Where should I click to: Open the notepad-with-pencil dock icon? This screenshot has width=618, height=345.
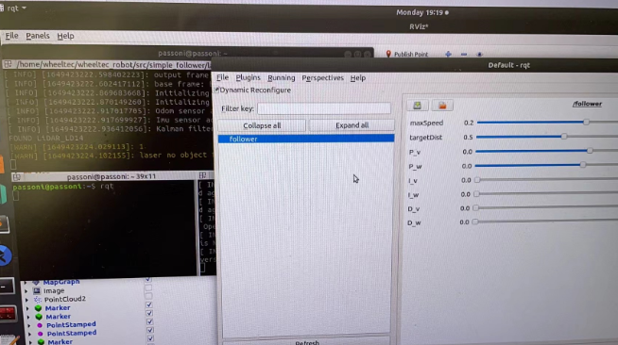9,340
